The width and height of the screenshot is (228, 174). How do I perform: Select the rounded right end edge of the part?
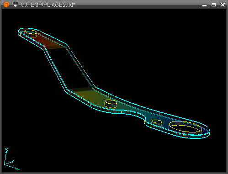[209, 132]
